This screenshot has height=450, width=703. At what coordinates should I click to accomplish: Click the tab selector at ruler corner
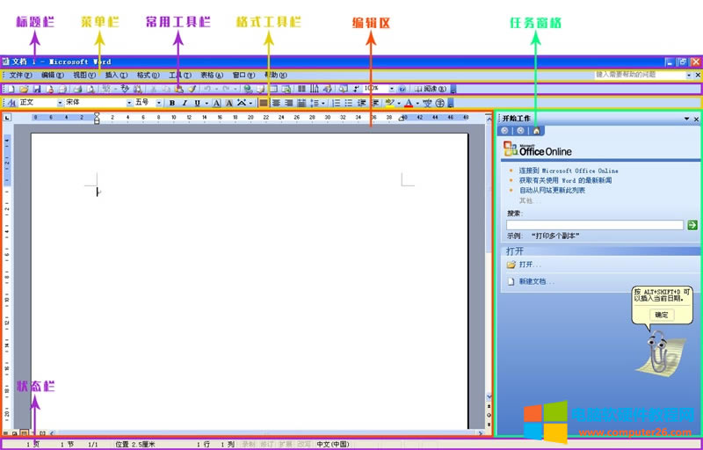[x=7, y=118]
